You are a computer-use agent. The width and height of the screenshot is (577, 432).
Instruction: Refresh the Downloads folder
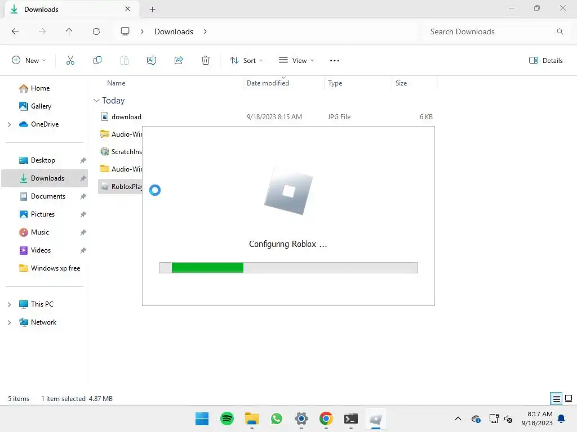click(x=96, y=31)
